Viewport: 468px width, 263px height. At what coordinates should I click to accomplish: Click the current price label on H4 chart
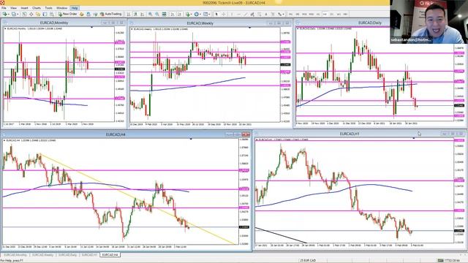(x=244, y=227)
